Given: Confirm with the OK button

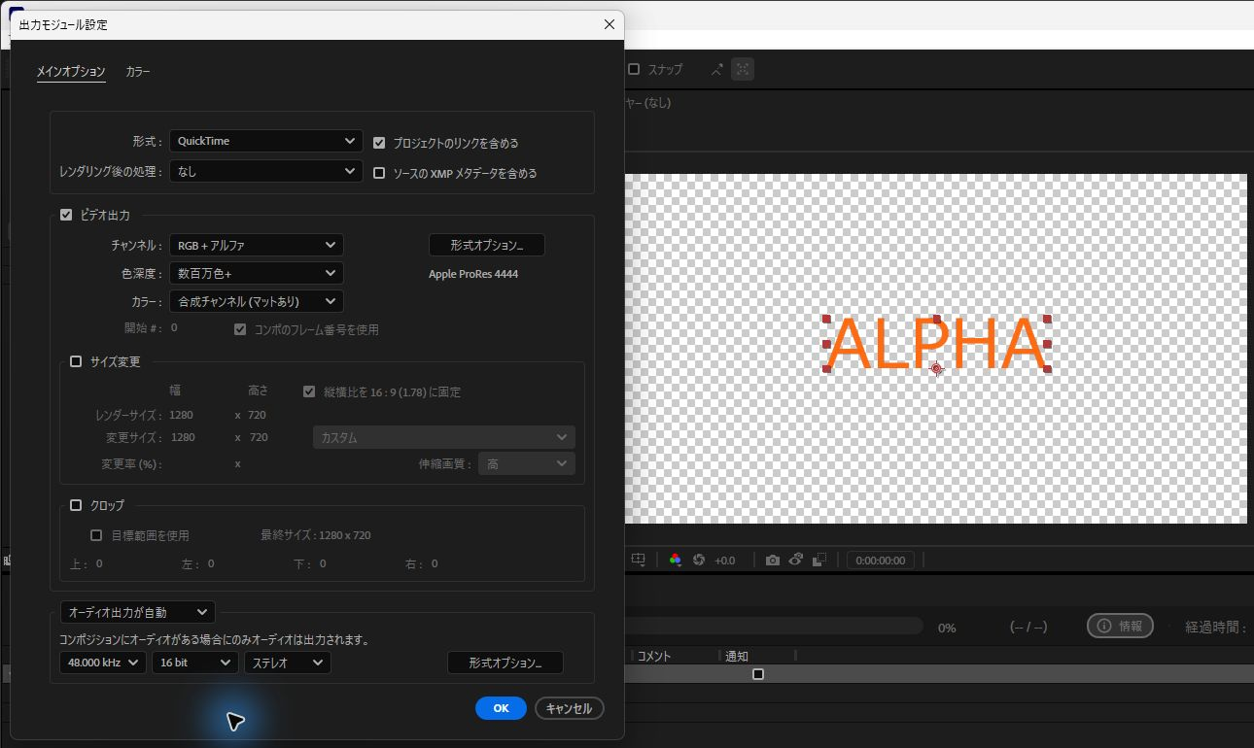Looking at the screenshot, I should [501, 708].
